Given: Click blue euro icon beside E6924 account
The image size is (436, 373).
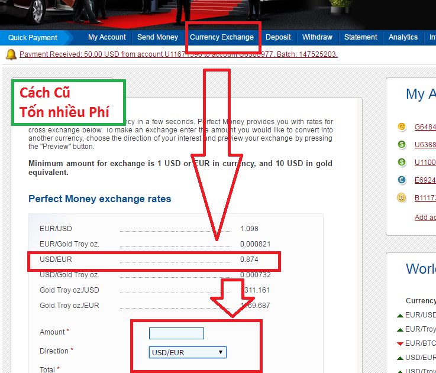Looking at the screenshot, I should [x=402, y=180].
